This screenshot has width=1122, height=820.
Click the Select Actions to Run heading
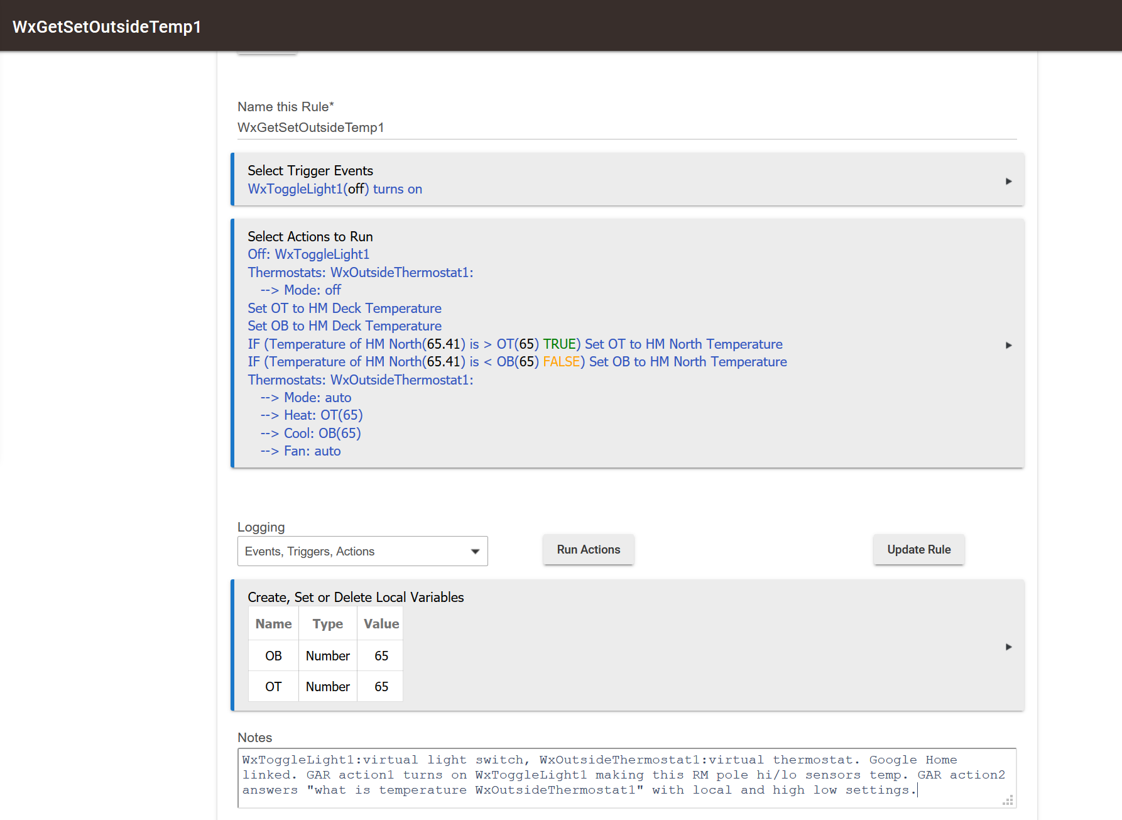[310, 237]
